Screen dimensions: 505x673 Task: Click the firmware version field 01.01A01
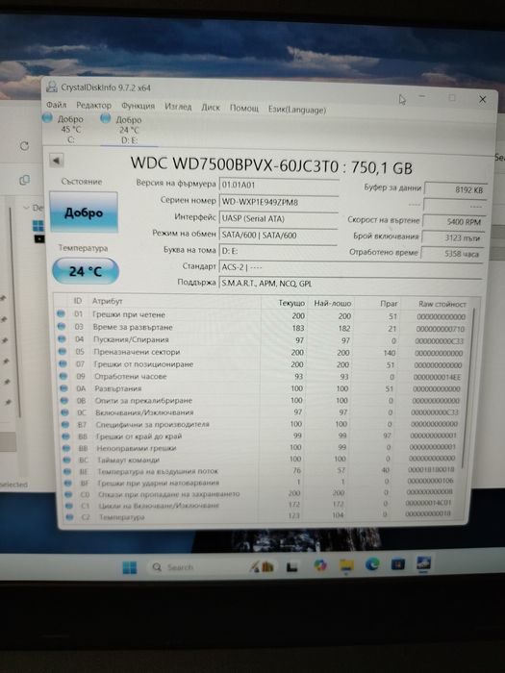(279, 185)
